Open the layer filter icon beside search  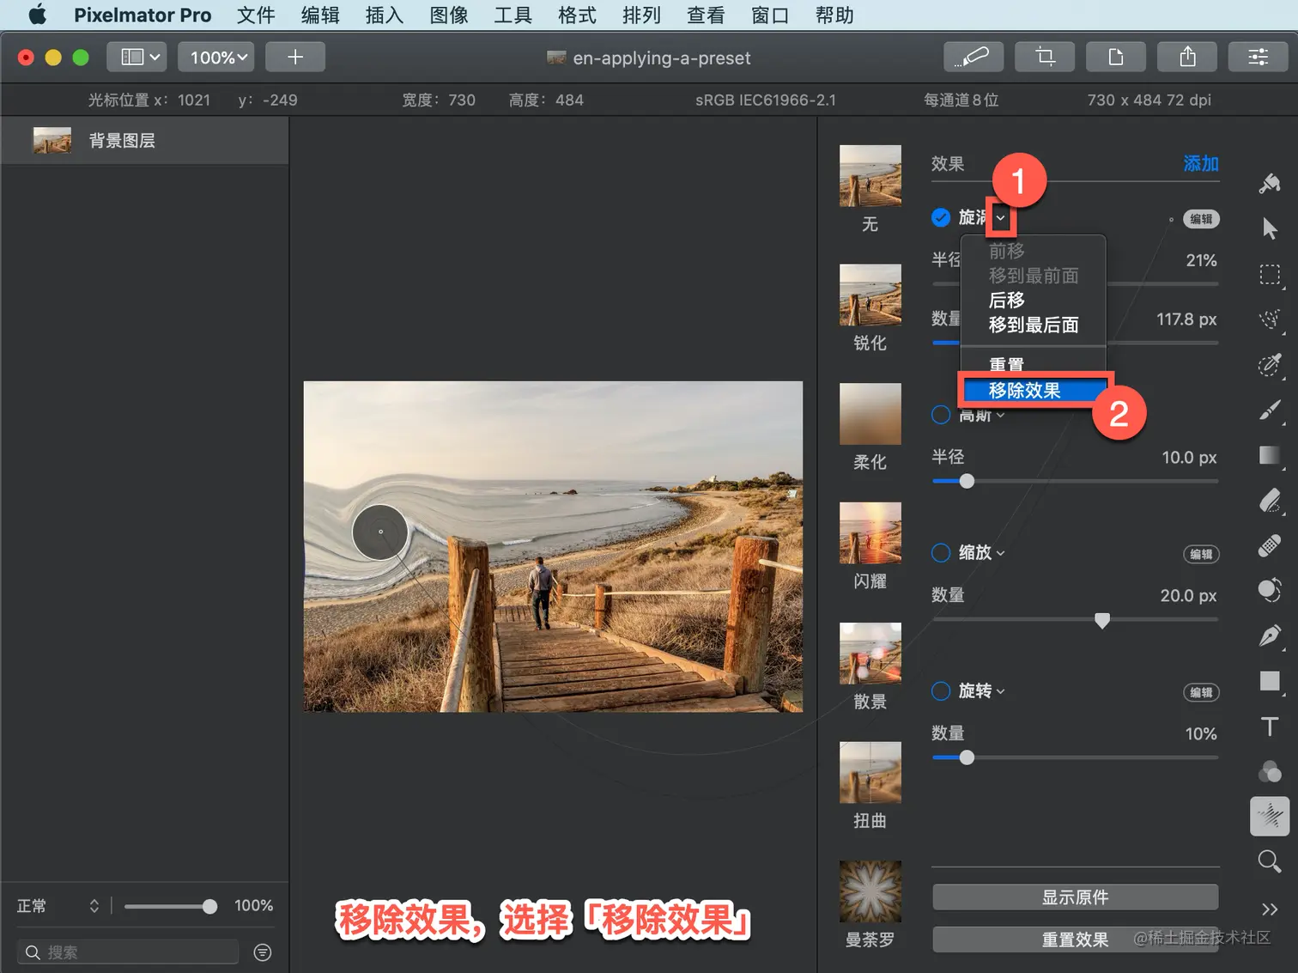(263, 952)
